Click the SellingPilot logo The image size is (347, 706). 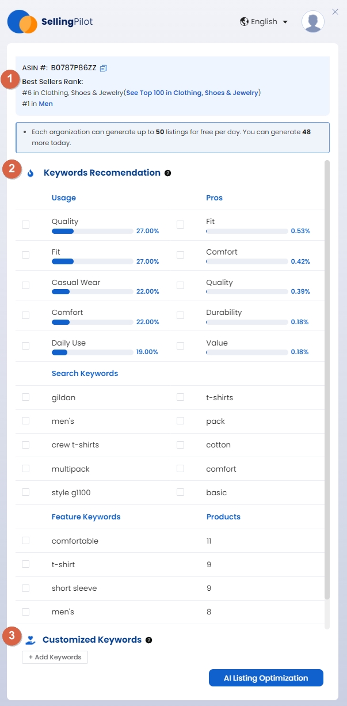(x=50, y=22)
